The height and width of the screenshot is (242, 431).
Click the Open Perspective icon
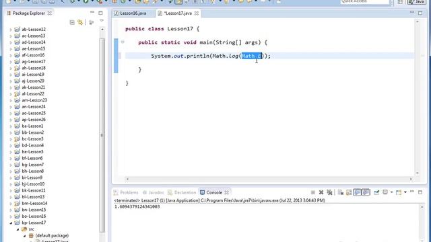click(400, 2)
